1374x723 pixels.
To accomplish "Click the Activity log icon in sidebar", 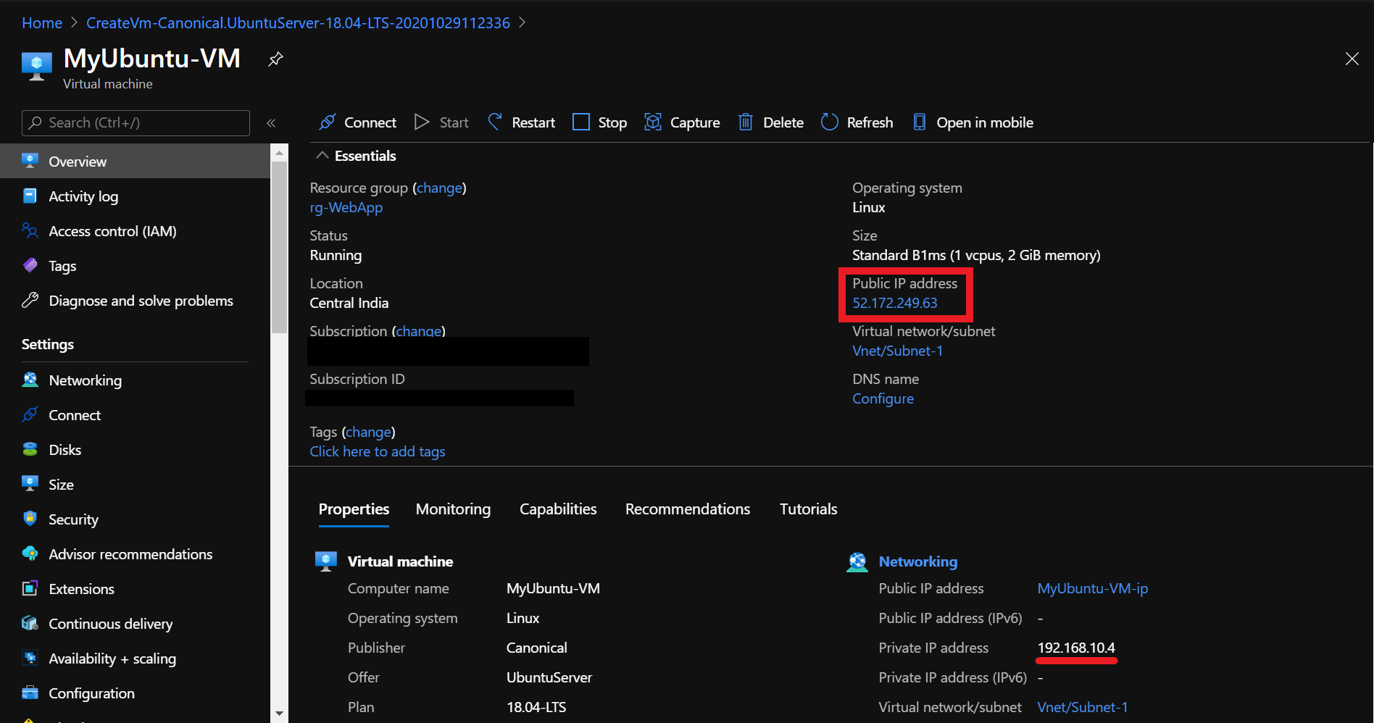I will [30, 196].
